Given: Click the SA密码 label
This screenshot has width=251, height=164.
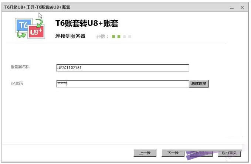Looking at the screenshot, I should point(17,83).
